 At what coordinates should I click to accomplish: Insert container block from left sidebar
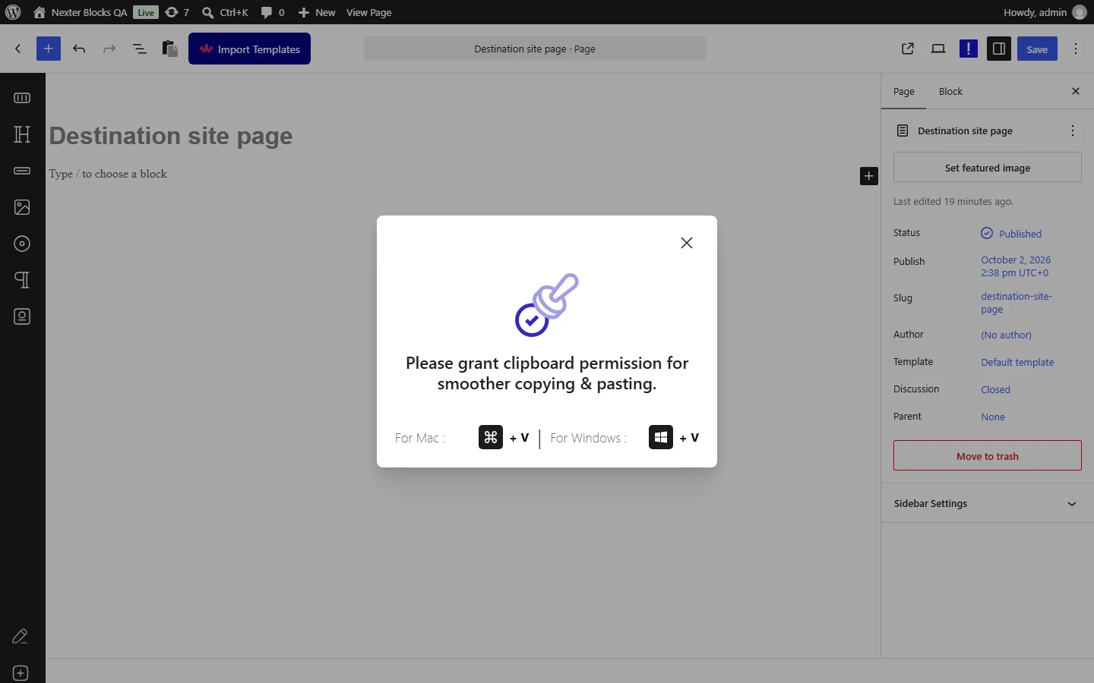22,98
